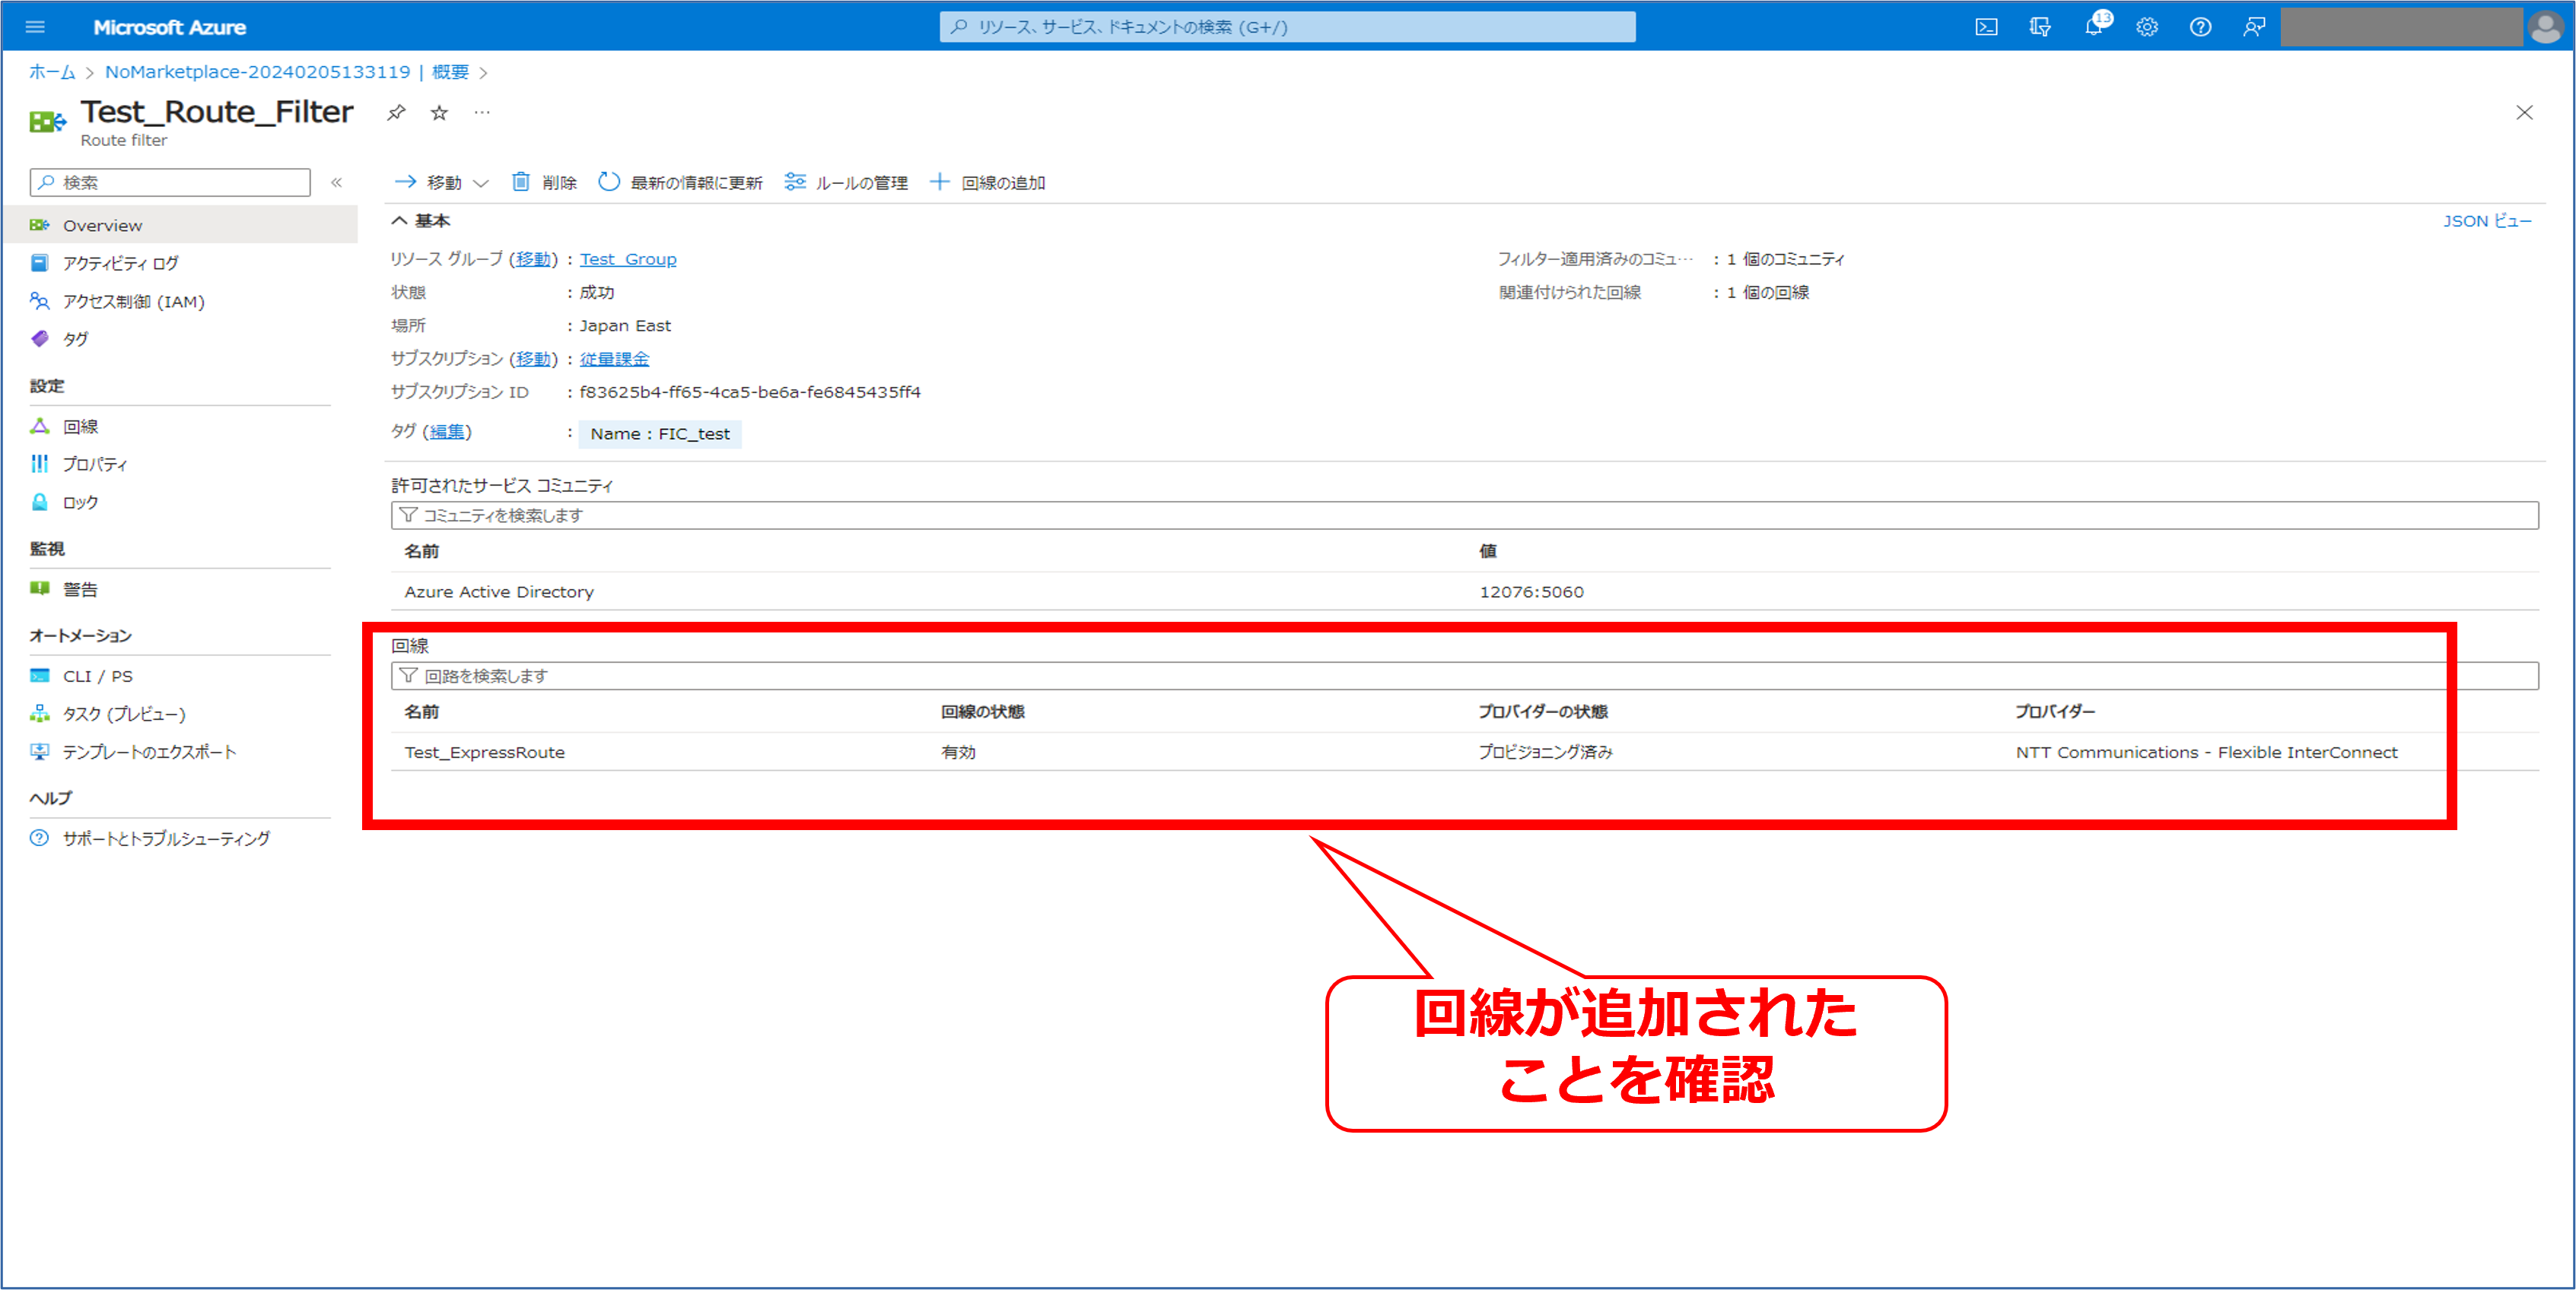This screenshot has height=1290, width=2576.
Task: Click the delete (削除) trash icon
Action: click(x=521, y=182)
